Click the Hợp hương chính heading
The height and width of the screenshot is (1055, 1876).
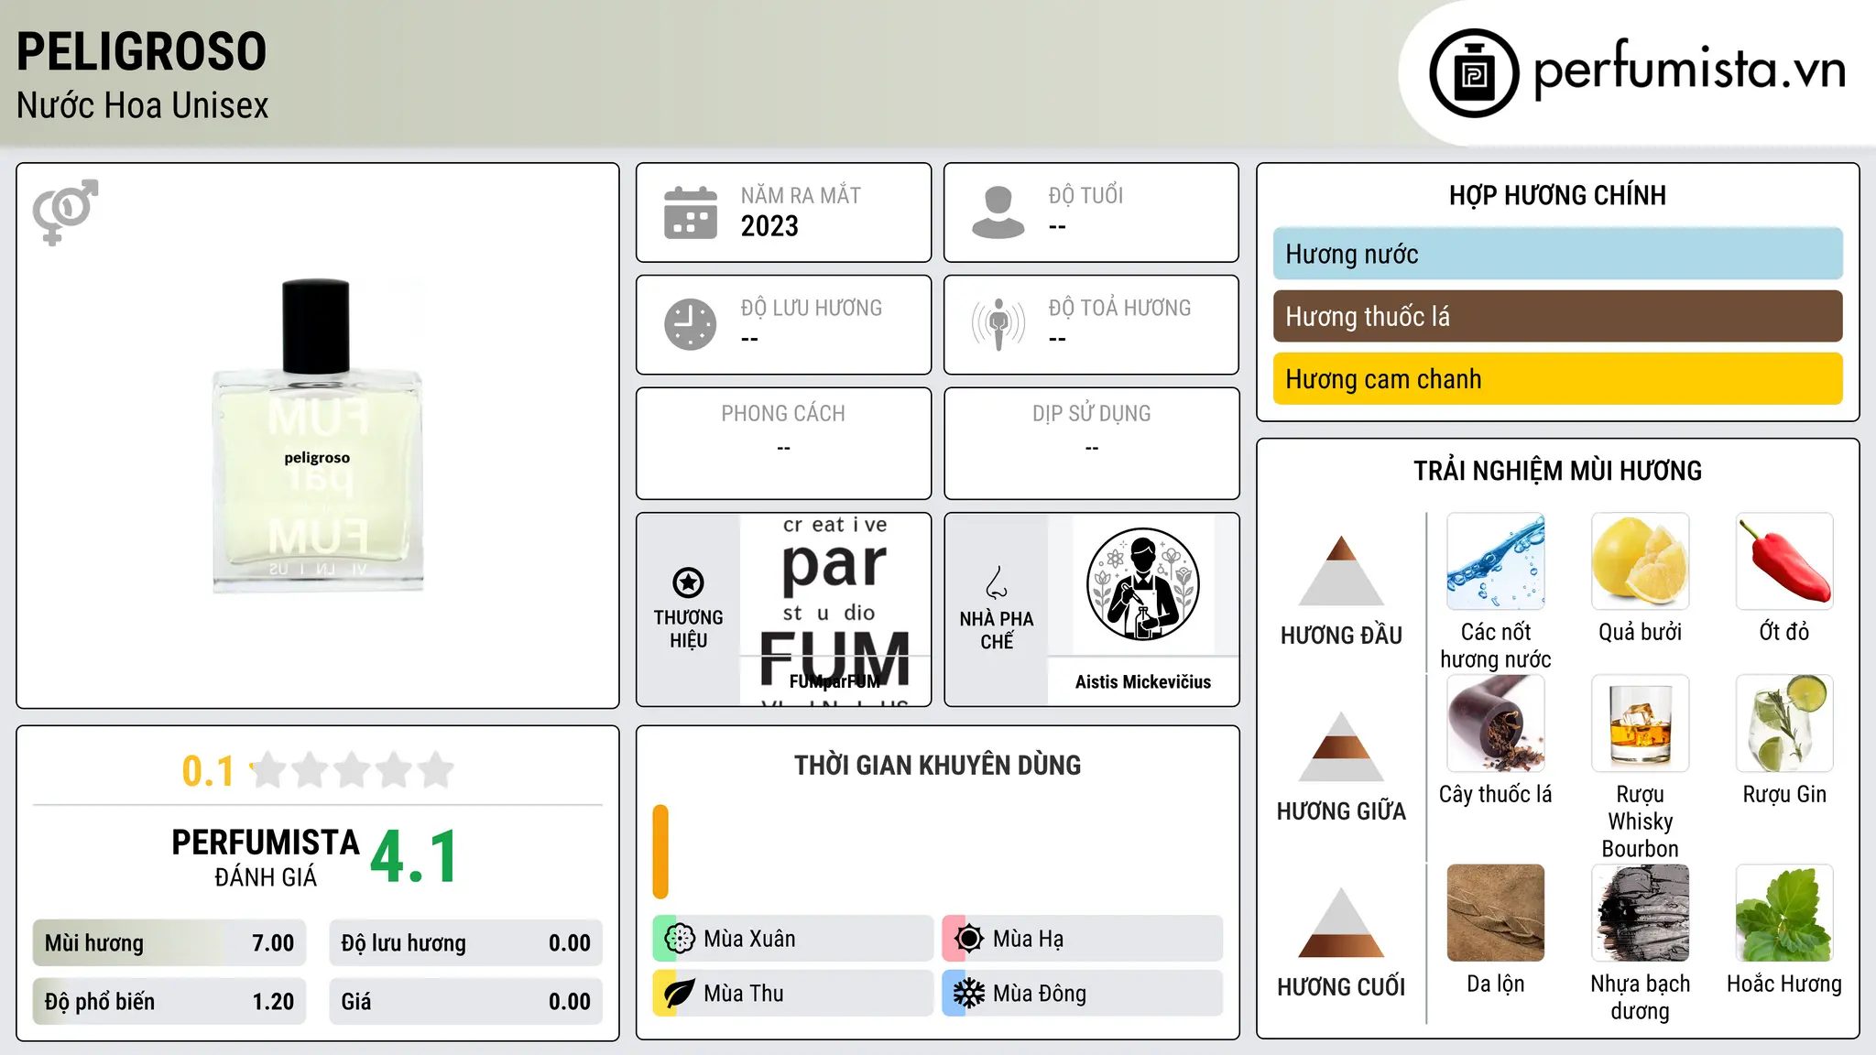[x=1557, y=195]
